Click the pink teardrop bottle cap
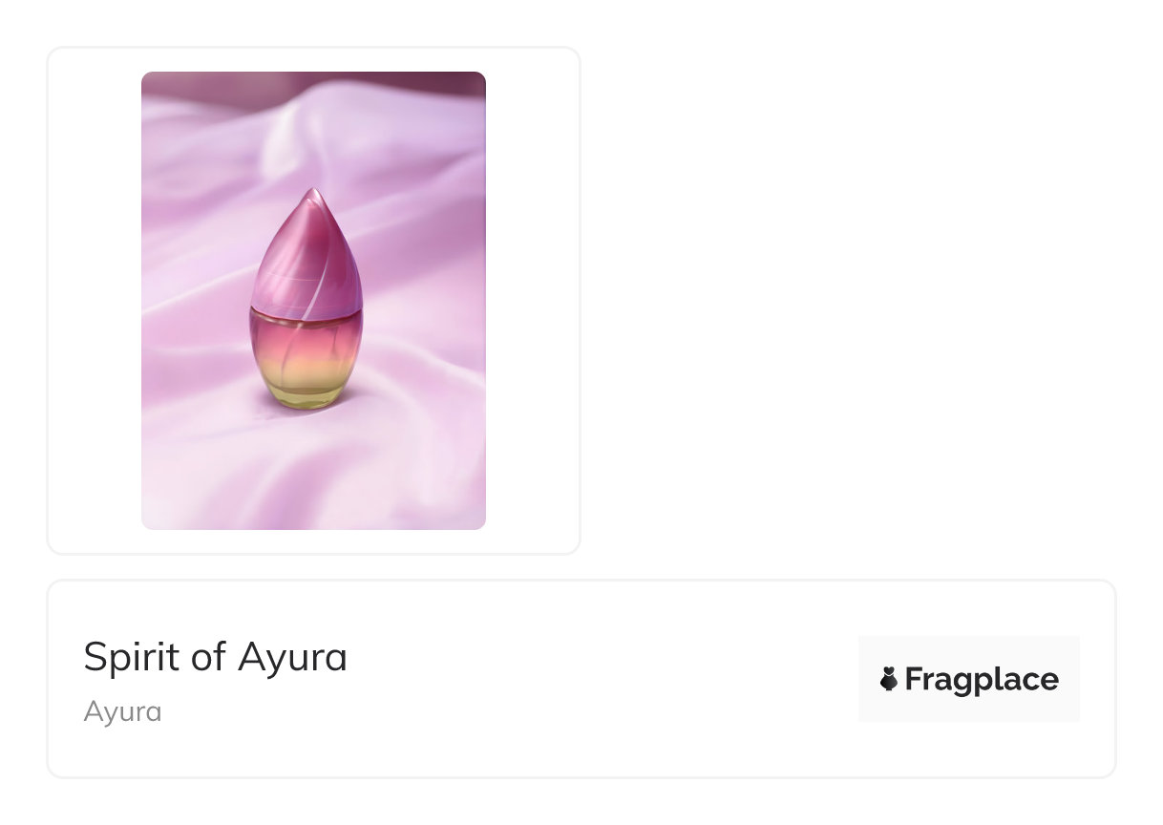 pos(307,253)
